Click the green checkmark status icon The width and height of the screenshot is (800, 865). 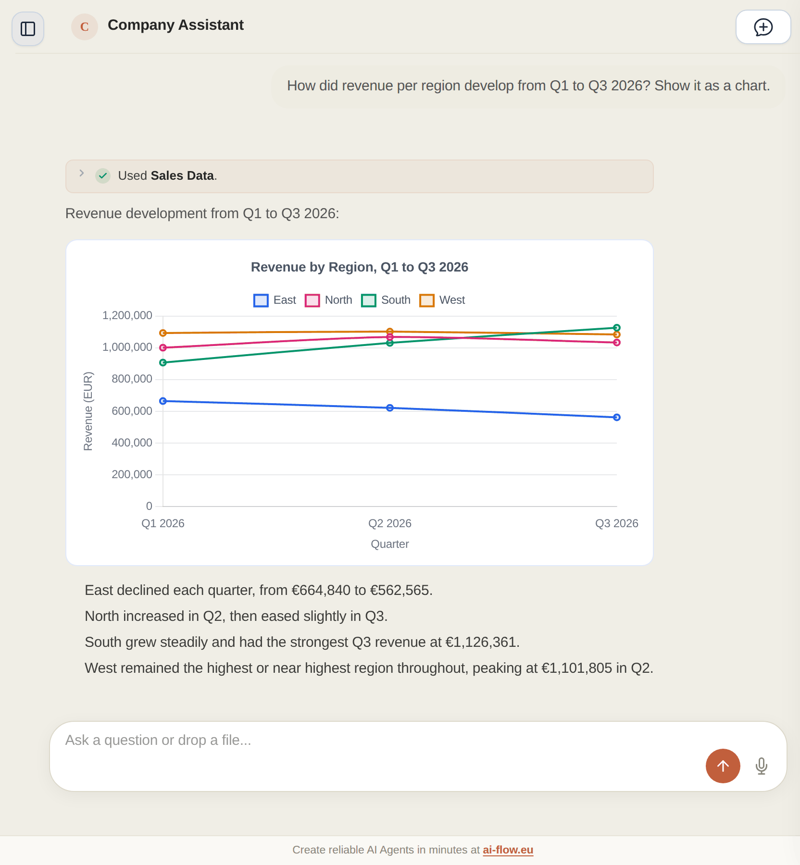click(103, 176)
